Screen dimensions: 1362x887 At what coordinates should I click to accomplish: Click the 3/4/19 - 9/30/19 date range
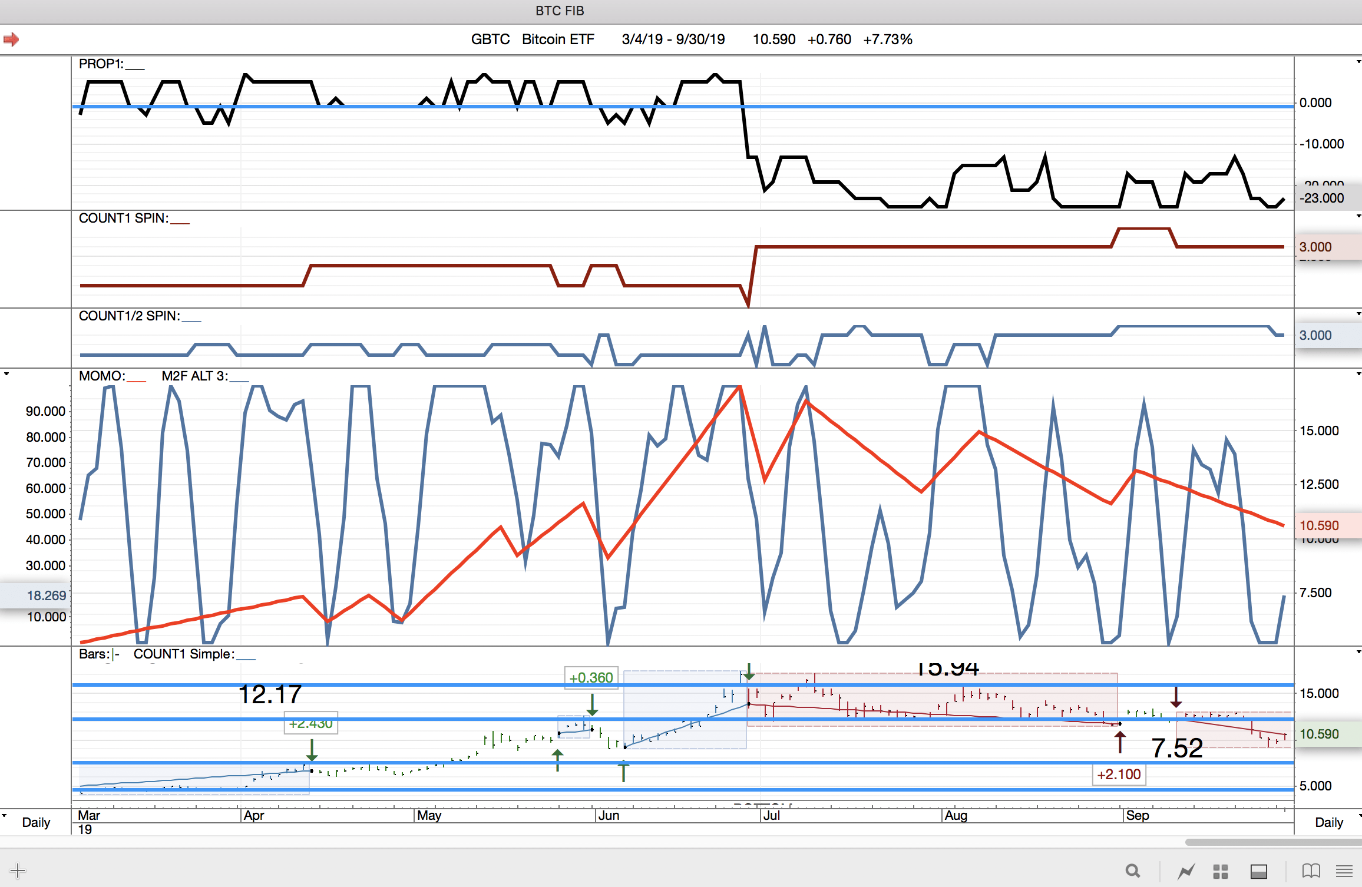coord(673,39)
